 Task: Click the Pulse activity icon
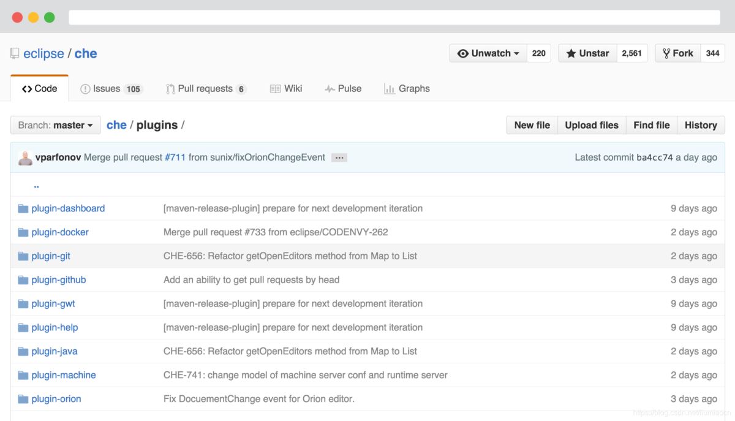coord(330,89)
